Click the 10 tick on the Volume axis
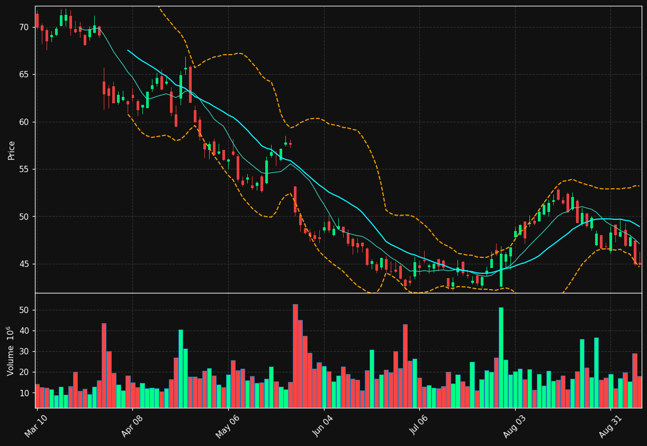This screenshot has height=446, width=647. tap(25, 393)
